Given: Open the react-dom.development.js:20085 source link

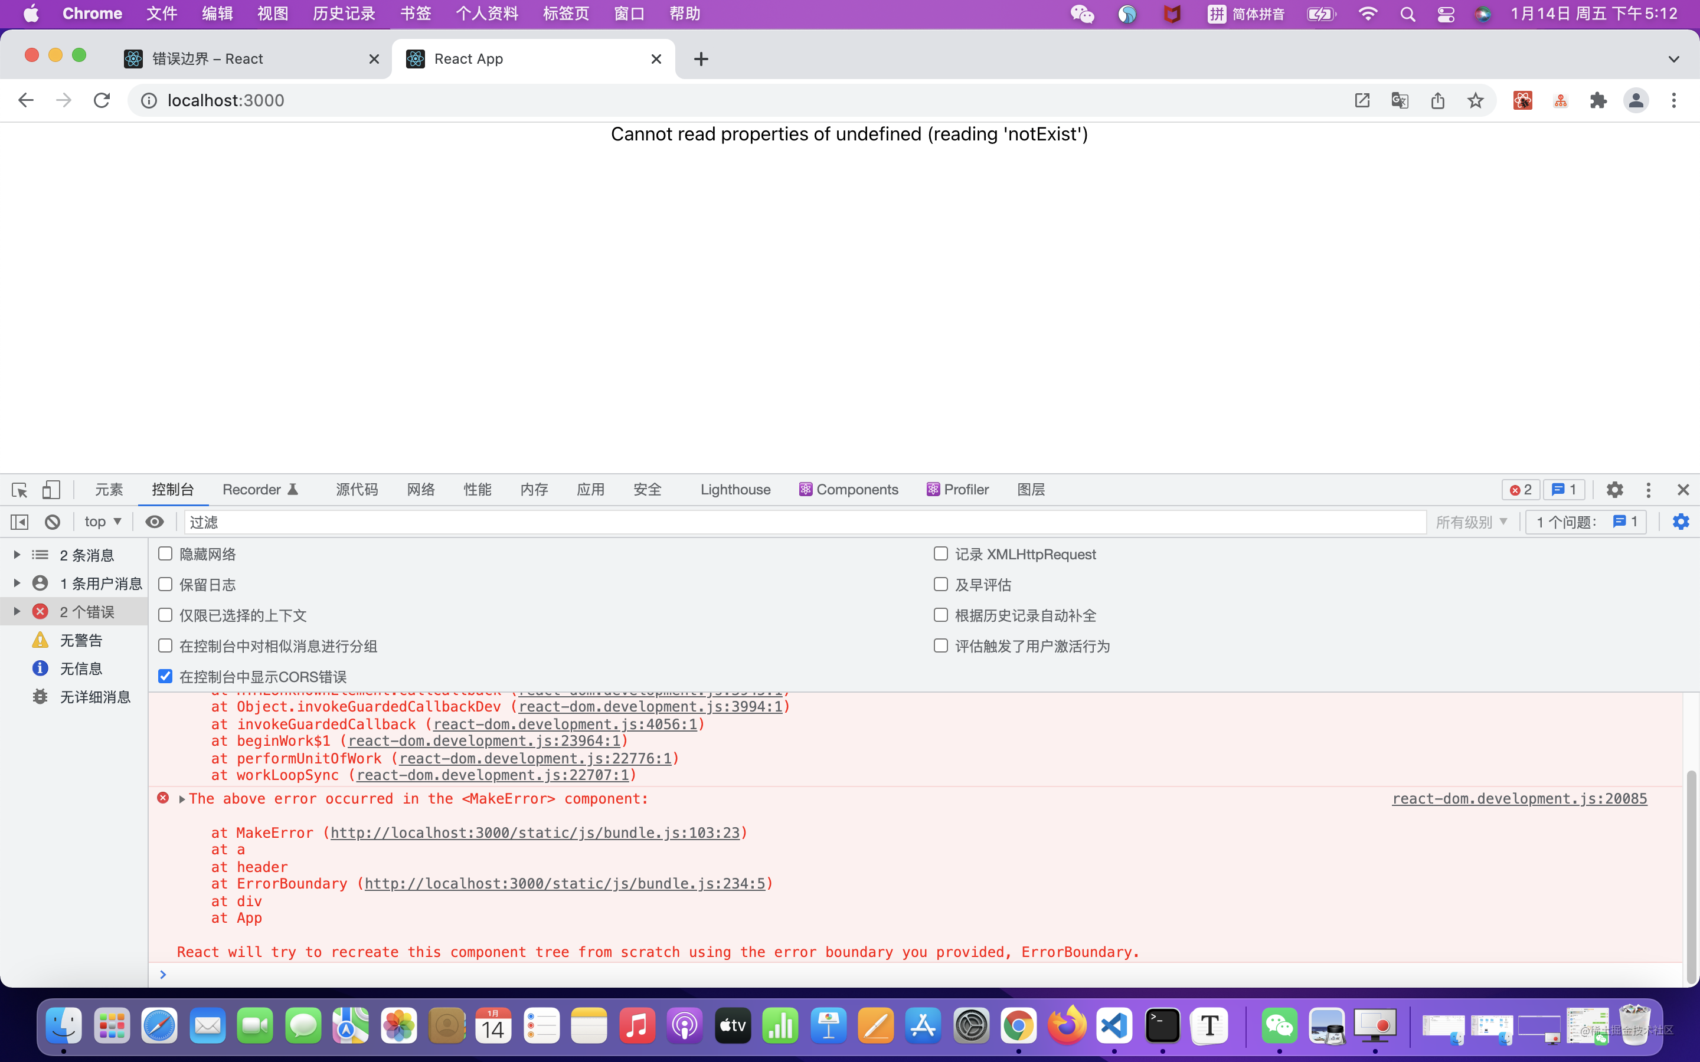Looking at the screenshot, I should 1519,799.
